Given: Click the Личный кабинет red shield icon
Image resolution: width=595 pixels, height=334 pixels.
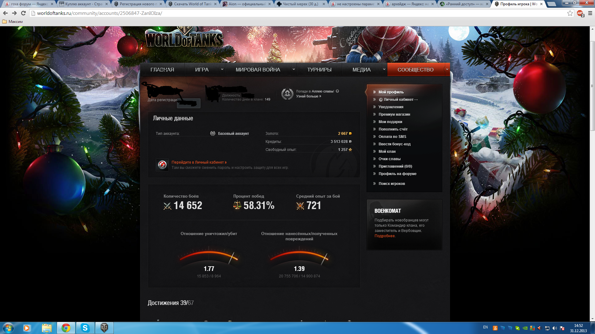Looking at the screenshot, I should coord(162,165).
